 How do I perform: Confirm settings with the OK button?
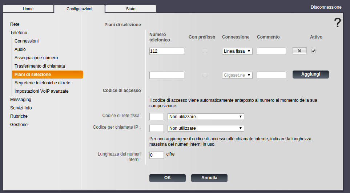167,178
